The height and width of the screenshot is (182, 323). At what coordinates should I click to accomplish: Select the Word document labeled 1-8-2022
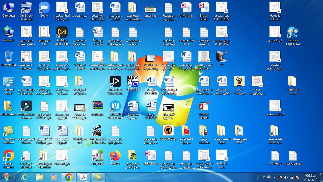tap(151, 110)
